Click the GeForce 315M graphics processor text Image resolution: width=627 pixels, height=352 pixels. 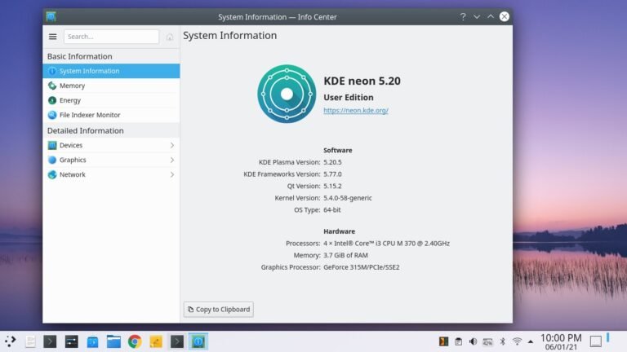(362, 267)
